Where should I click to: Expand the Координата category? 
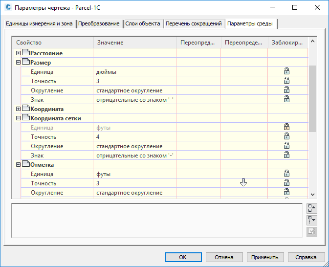click(19, 109)
